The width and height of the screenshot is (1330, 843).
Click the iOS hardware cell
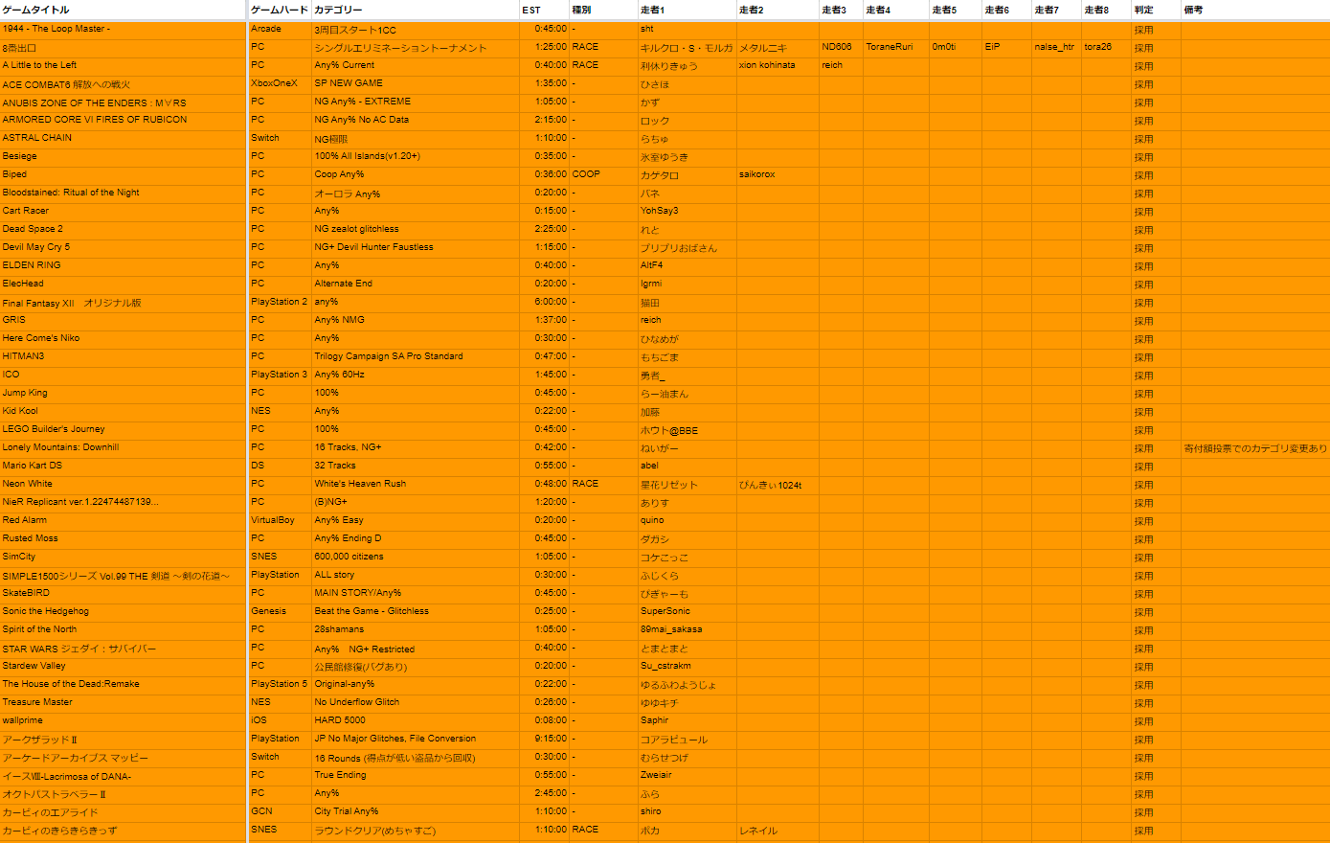point(281,721)
